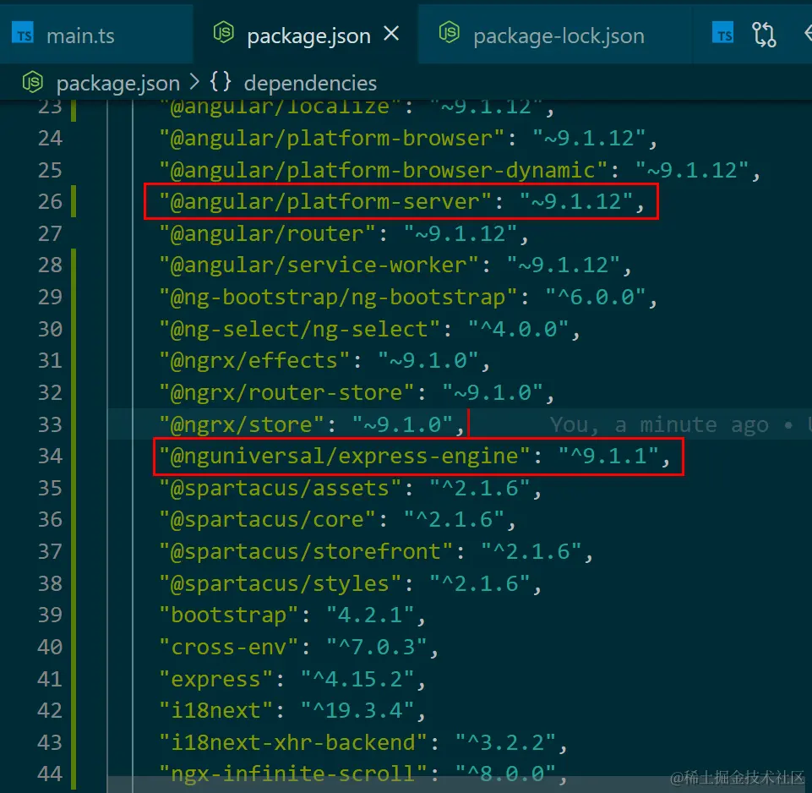Click the "@angular/service-worker" dependency line
The width and height of the screenshot is (812, 793).
tap(395, 265)
